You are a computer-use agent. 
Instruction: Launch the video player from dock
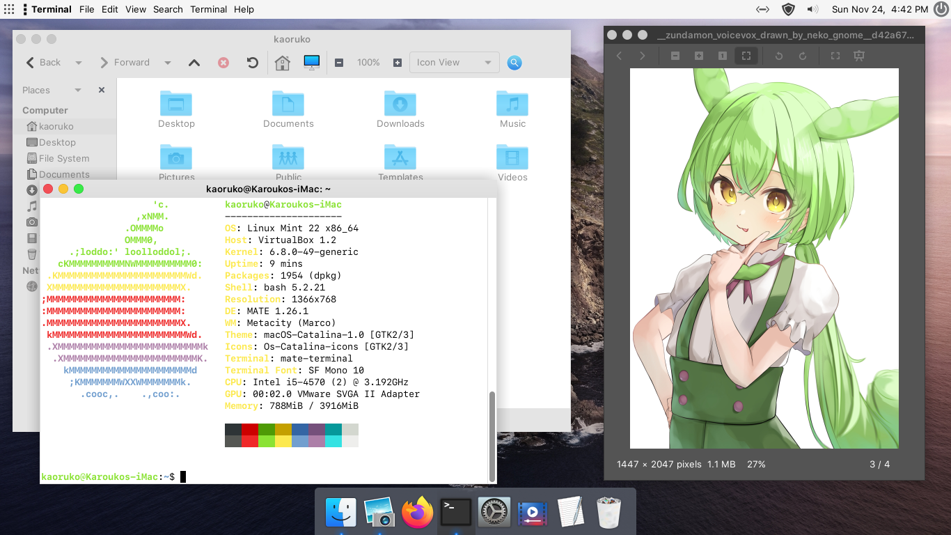tap(532, 513)
